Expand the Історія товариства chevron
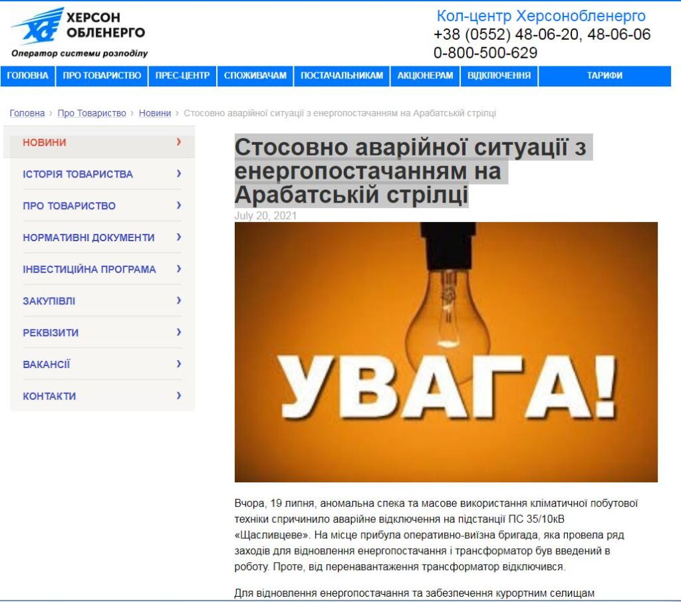Image resolution: width=681 pixels, height=602 pixels. pos(179,174)
